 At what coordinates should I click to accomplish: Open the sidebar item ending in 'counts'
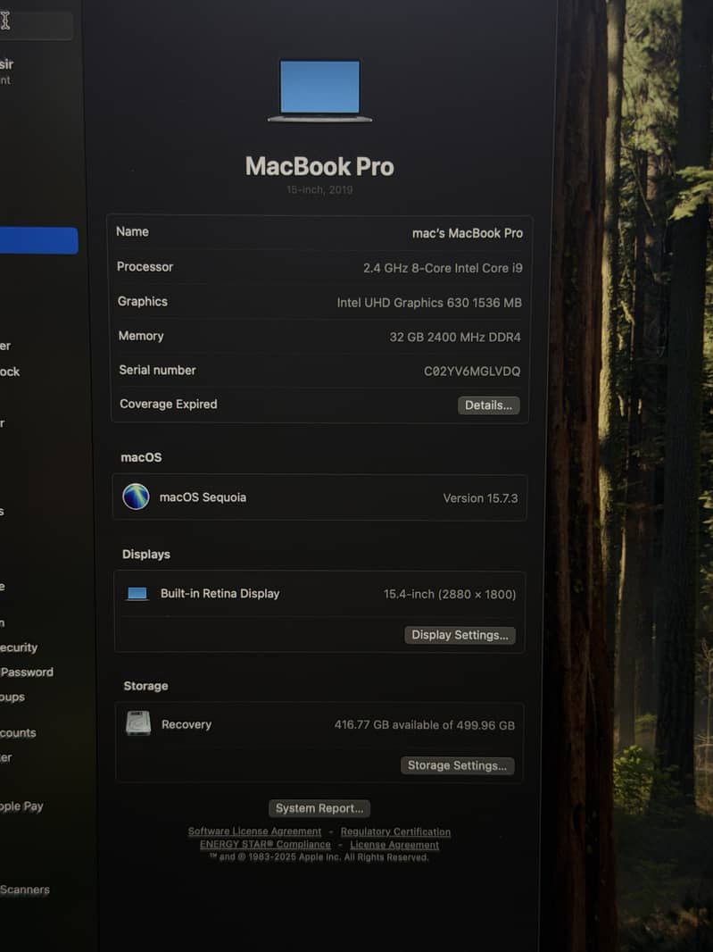coord(18,733)
